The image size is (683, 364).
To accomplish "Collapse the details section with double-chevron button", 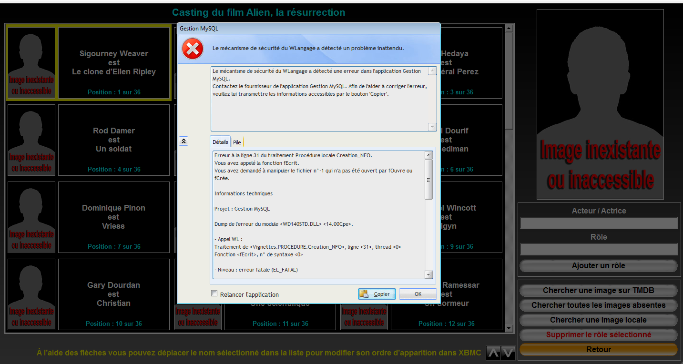I will pos(183,141).
